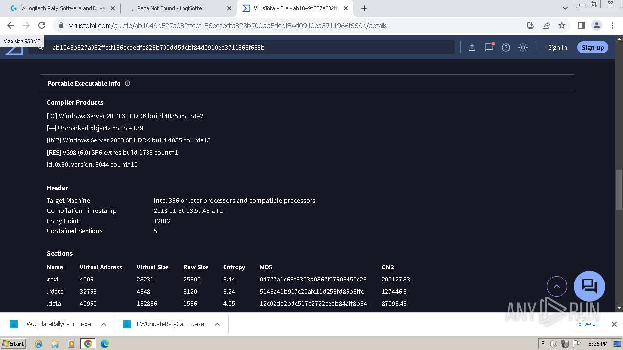Toggle light/dark theme sun icon

click(x=523, y=47)
